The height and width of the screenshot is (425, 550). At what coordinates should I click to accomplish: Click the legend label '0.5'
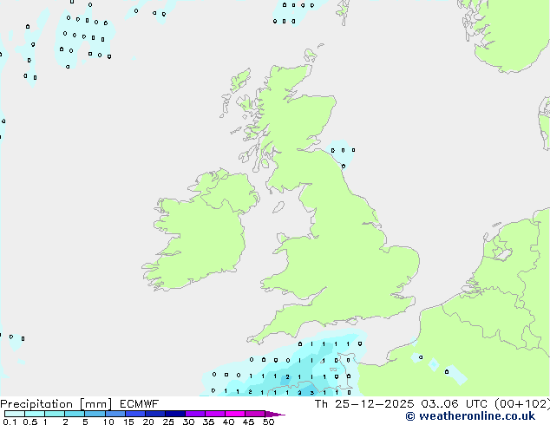(30, 422)
